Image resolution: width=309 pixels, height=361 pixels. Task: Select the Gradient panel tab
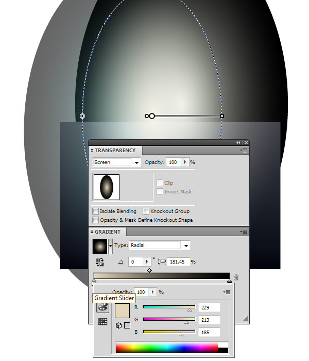pyautogui.click(x=107, y=232)
